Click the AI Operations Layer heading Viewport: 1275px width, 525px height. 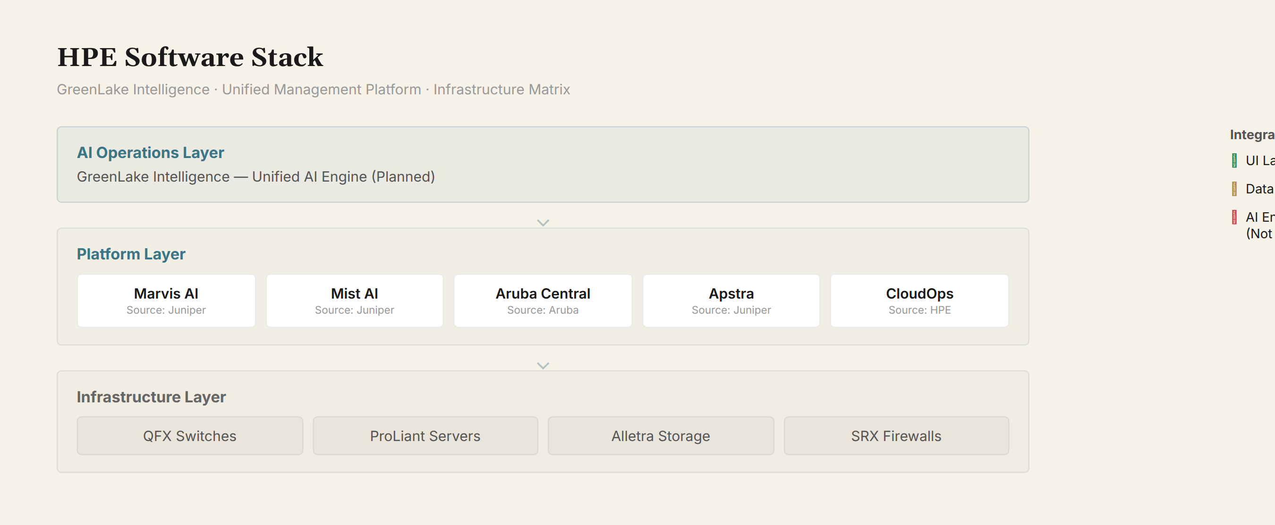151,153
